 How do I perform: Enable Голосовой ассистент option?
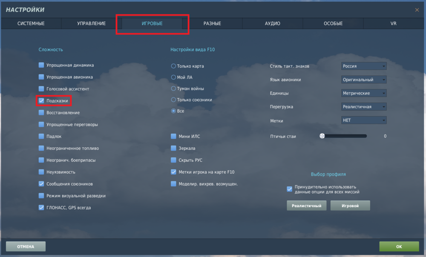coord(41,89)
